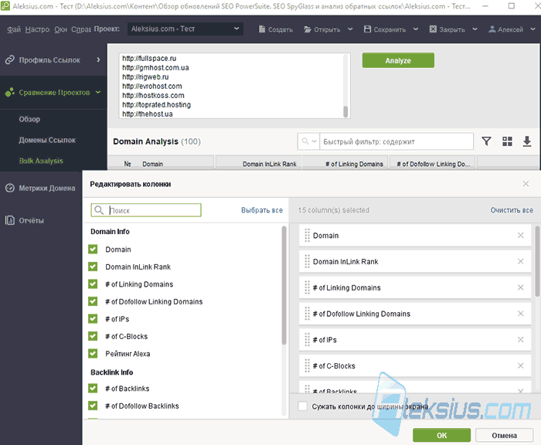Screen dimensions: 541x445
Task: Click the Алексей user account icon
Action: pos(492,29)
